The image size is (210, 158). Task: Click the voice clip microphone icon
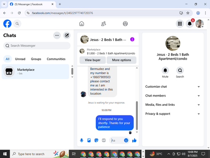[x=81, y=140]
